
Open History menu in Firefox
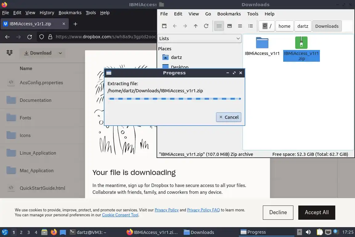tap(47, 13)
